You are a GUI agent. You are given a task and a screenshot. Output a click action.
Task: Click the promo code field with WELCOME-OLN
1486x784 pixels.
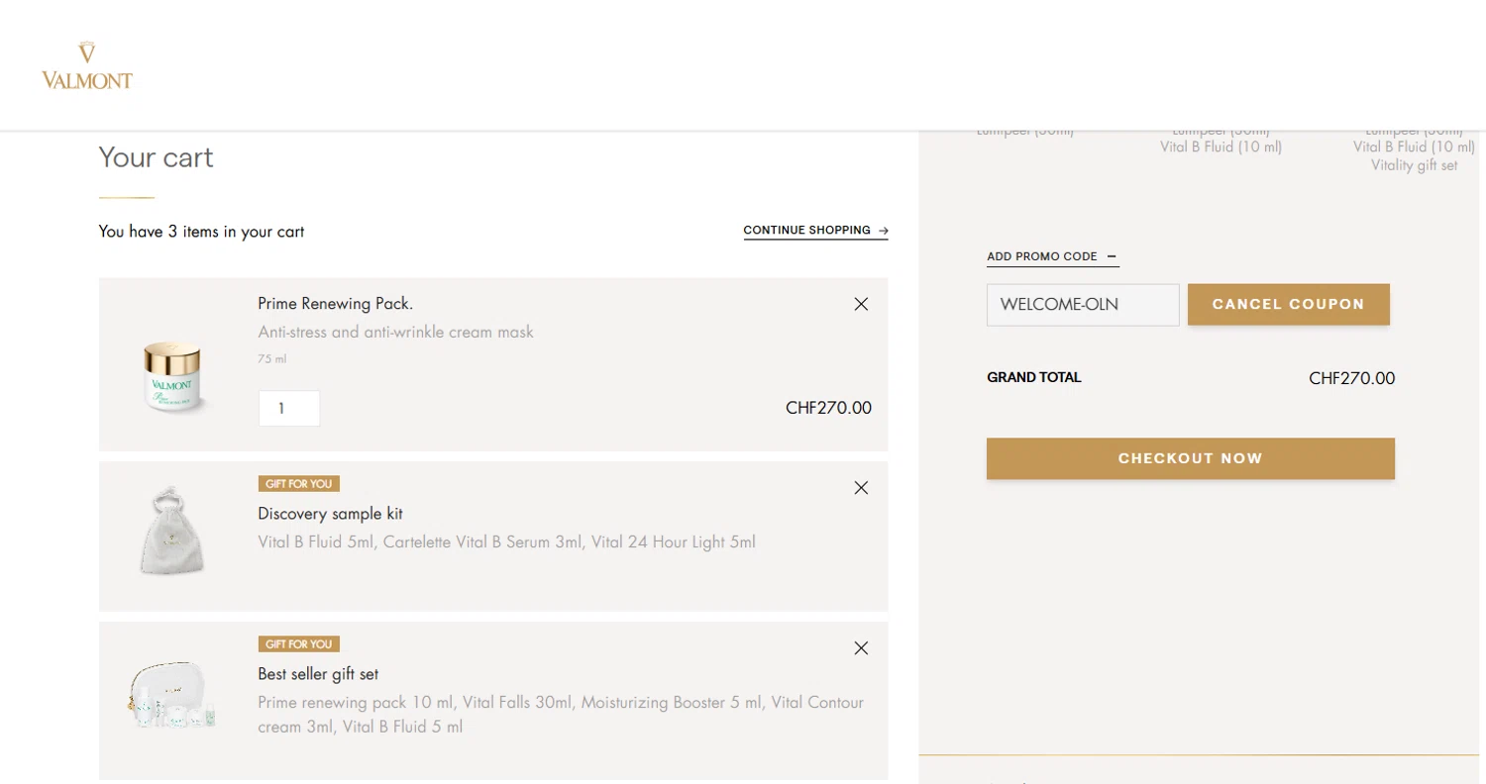(x=1083, y=305)
